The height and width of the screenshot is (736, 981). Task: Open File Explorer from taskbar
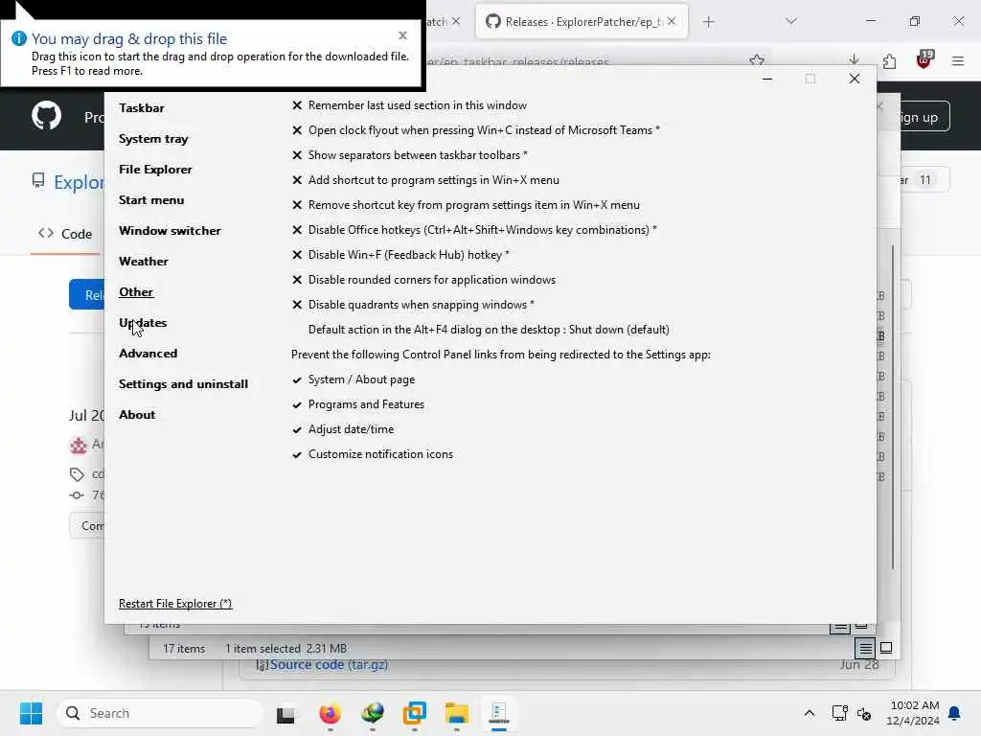[457, 713]
